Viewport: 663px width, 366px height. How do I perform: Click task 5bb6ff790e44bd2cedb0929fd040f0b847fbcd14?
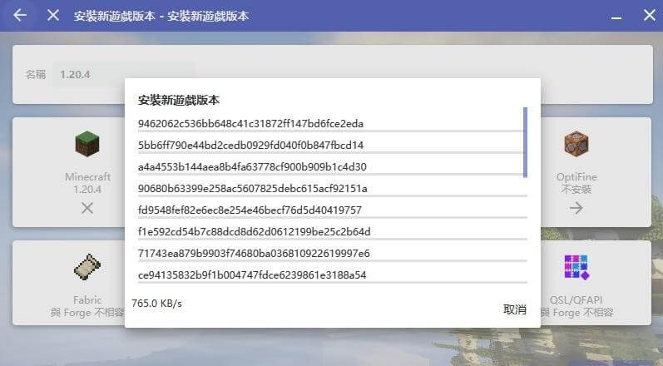(250, 146)
